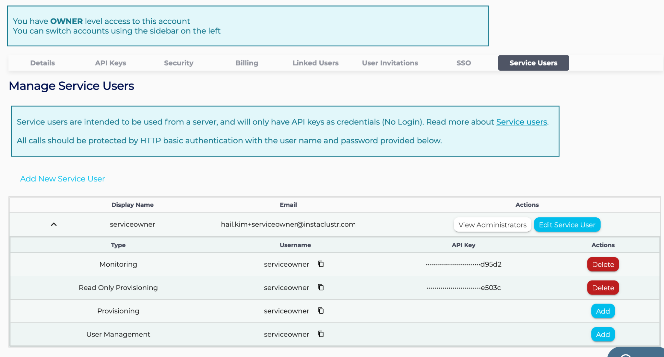Open the User Invitations tab
Image resolution: width=664 pixels, height=357 pixels.
(390, 63)
